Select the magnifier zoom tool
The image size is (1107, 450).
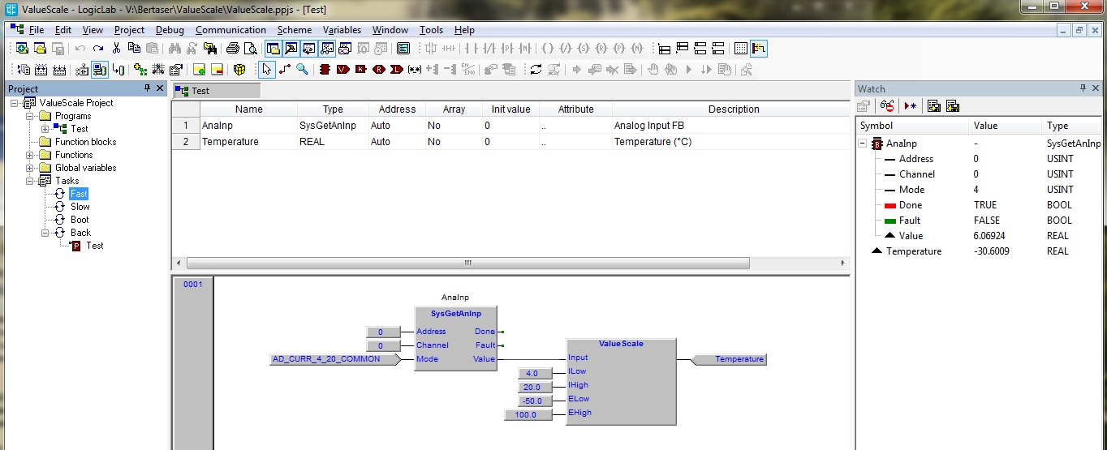[x=302, y=70]
